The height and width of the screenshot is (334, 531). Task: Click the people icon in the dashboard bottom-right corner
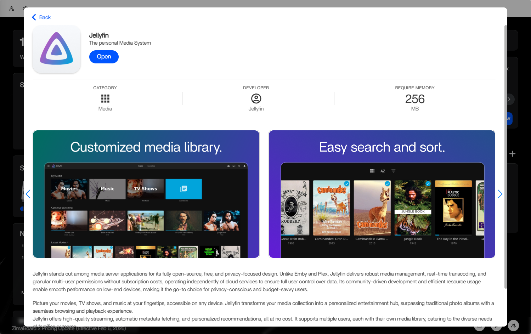click(x=513, y=325)
